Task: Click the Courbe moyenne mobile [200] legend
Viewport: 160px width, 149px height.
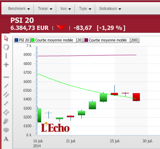Action: click(112, 40)
